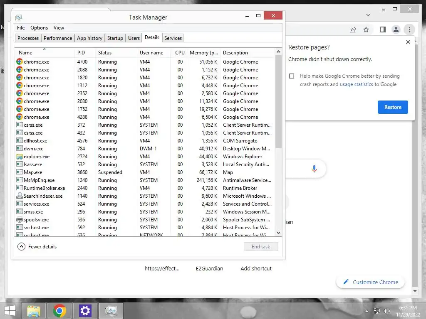Sort by Name column header

[44, 53]
